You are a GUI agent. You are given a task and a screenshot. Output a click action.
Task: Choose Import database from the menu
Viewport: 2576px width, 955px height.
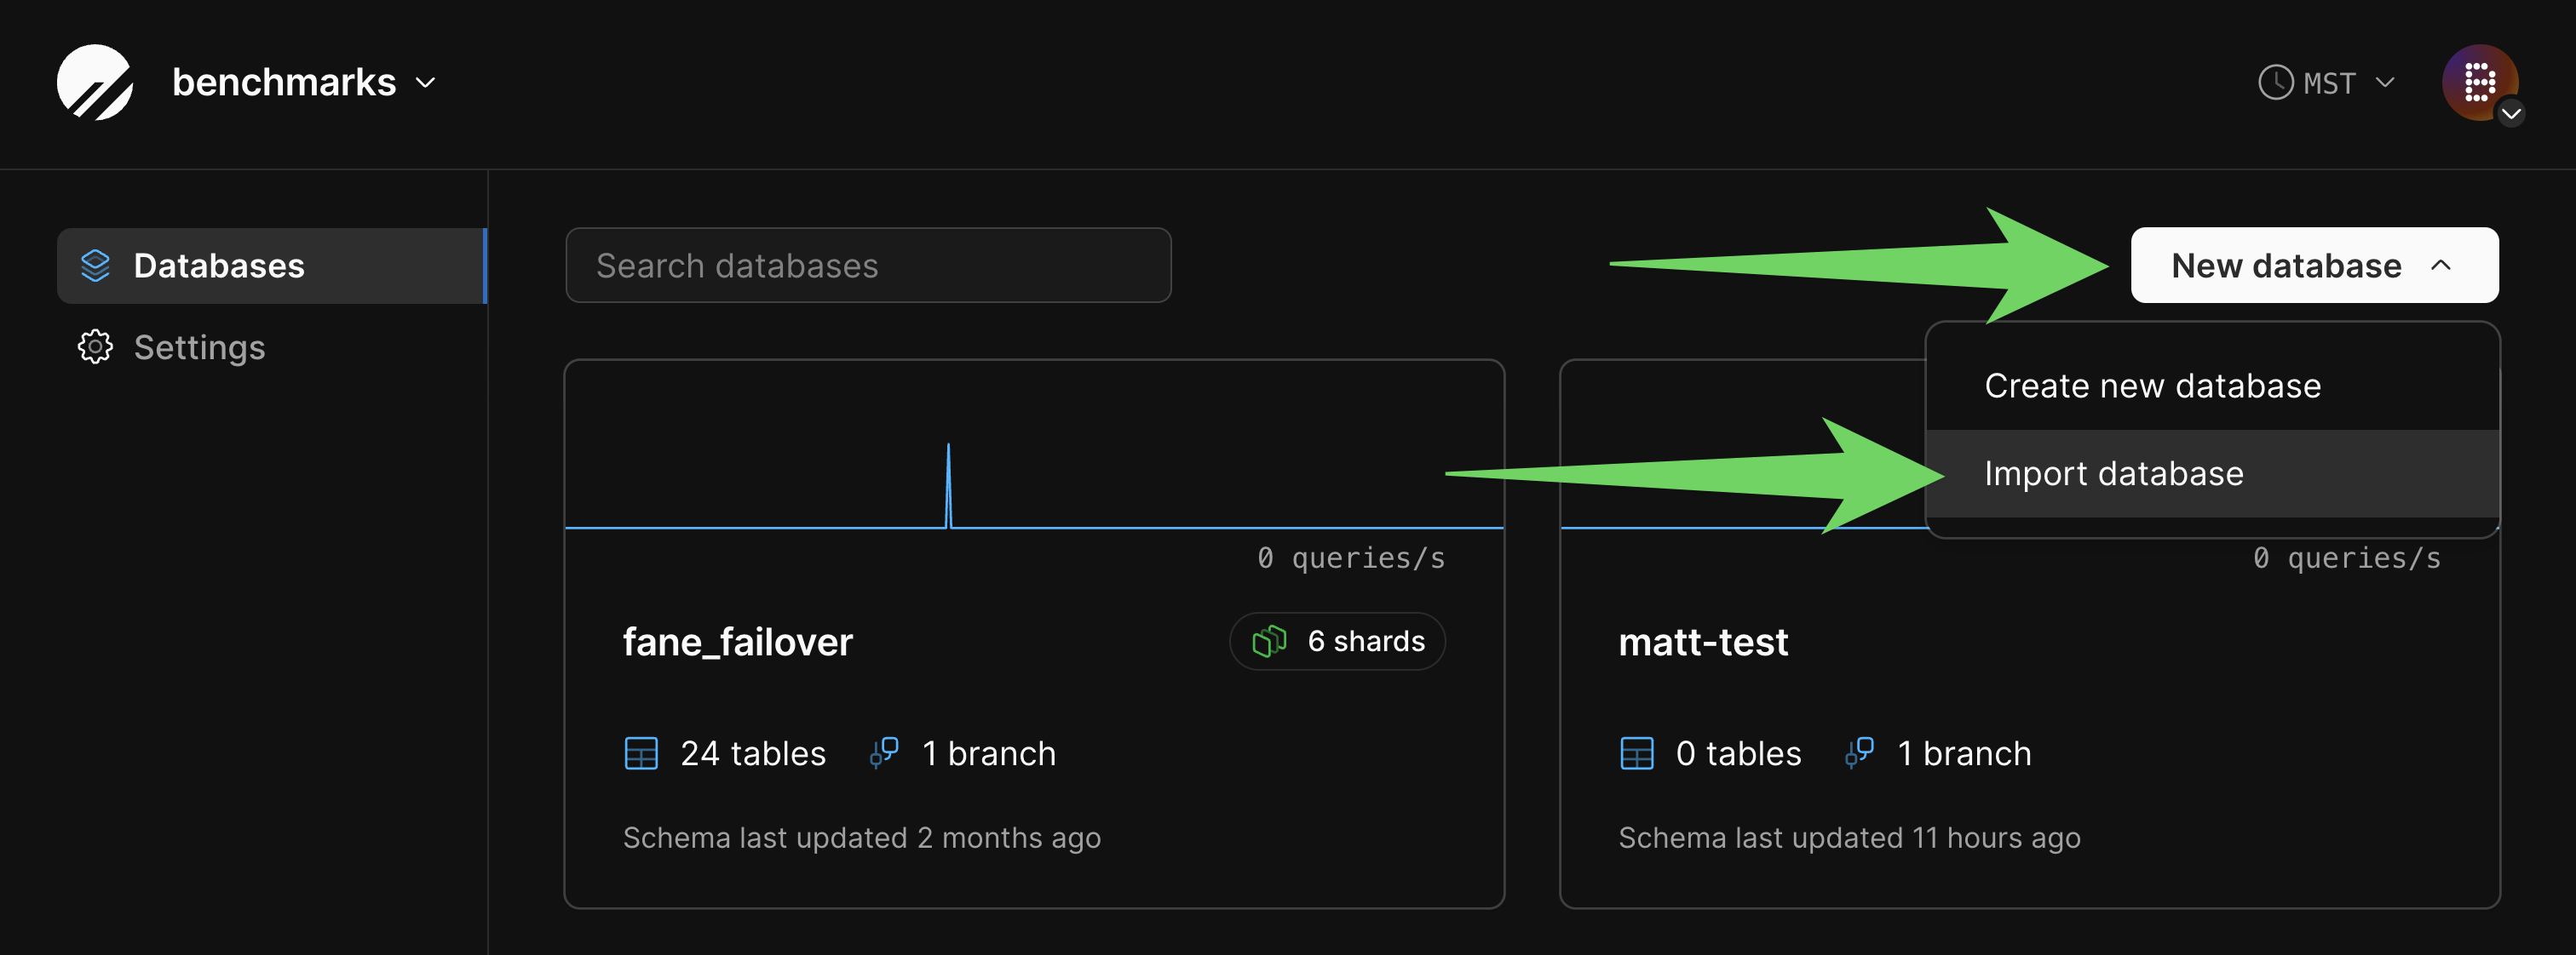click(x=2113, y=473)
